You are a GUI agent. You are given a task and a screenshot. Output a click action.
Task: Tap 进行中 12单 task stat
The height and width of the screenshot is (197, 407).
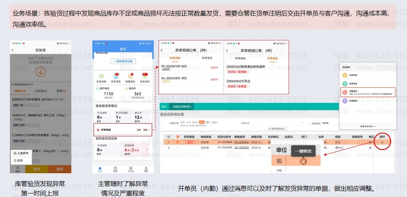(x=142, y=118)
